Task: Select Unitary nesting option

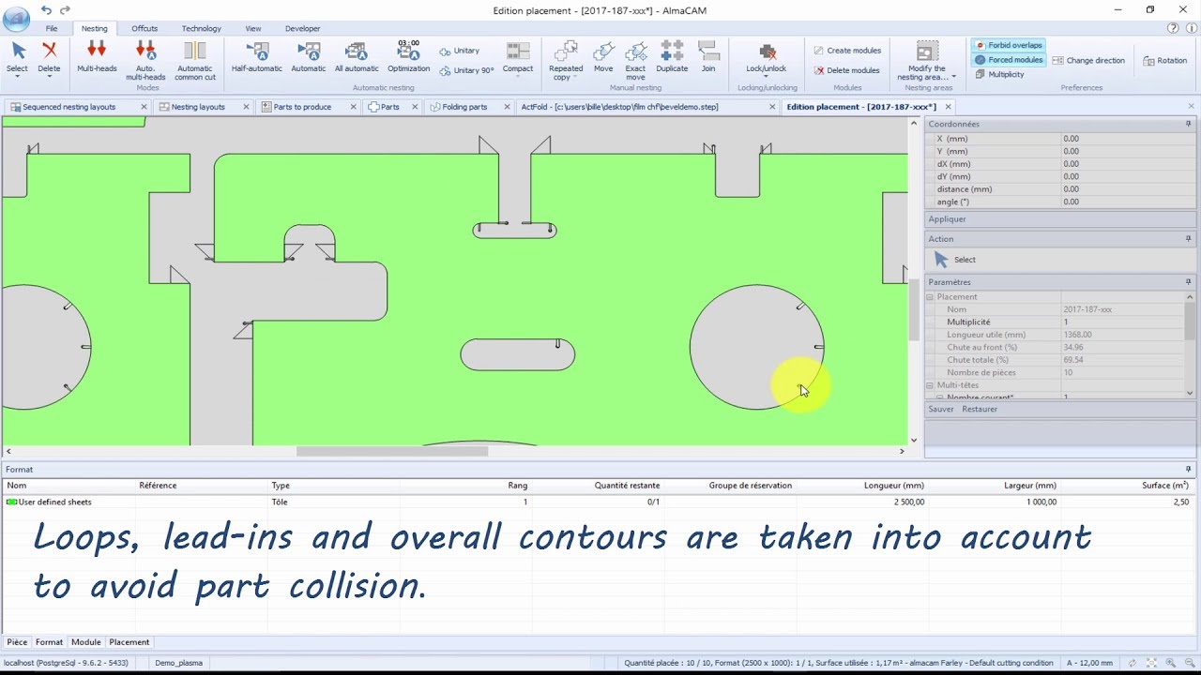Action: [x=460, y=51]
